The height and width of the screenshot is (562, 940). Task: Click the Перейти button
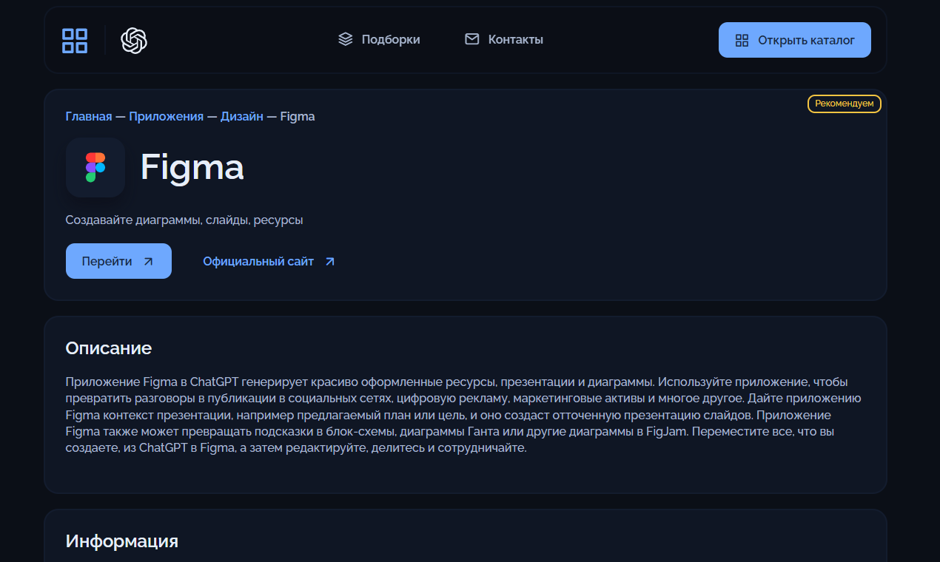point(118,261)
